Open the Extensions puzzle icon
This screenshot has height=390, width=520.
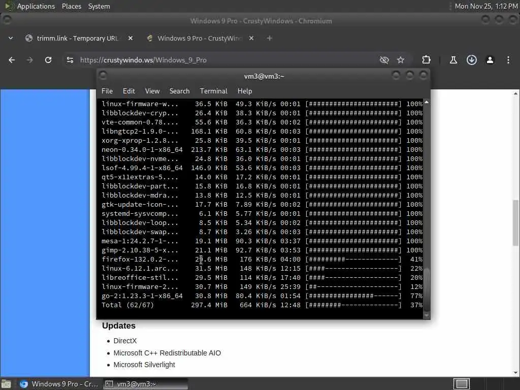[426, 60]
